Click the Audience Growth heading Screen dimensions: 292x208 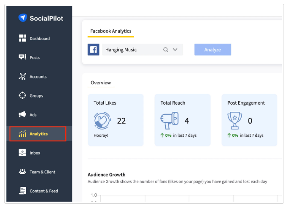[x=107, y=175]
